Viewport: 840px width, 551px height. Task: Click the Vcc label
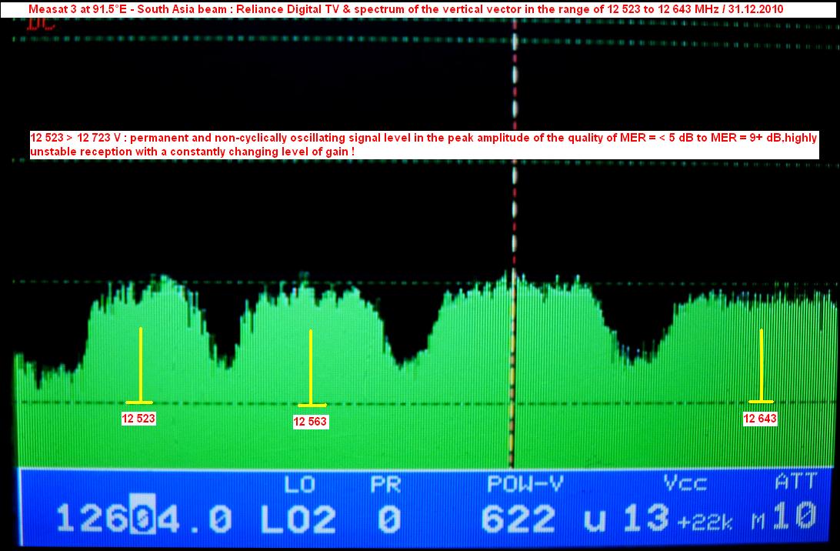tap(685, 486)
